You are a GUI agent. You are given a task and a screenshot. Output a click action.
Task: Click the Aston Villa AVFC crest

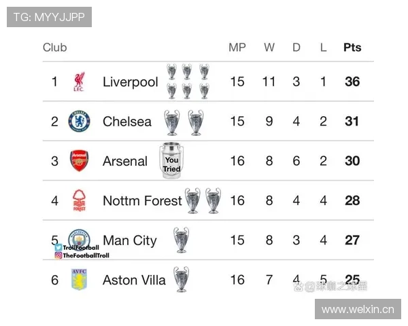(79, 279)
